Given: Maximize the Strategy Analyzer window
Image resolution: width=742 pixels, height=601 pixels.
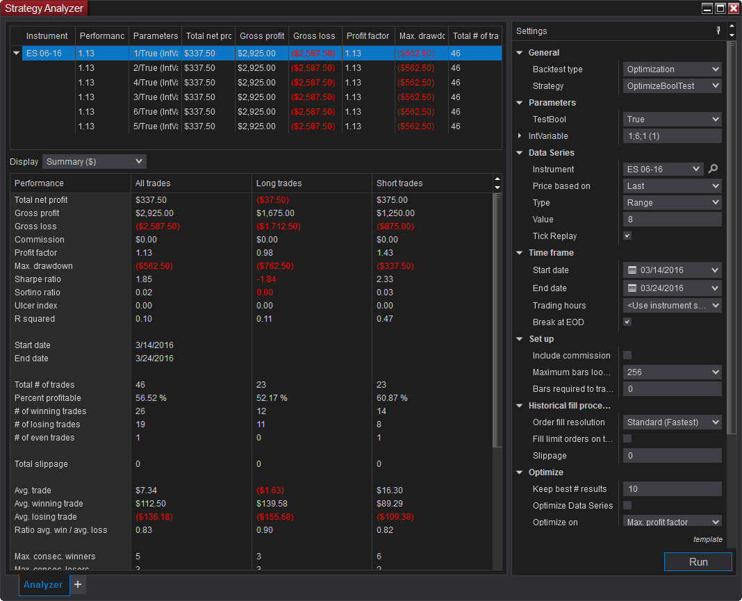Looking at the screenshot, I should pyautogui.click(x=720, y=8).
